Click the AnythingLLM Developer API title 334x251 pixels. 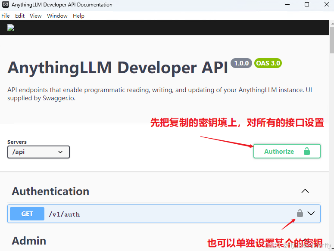118,68
